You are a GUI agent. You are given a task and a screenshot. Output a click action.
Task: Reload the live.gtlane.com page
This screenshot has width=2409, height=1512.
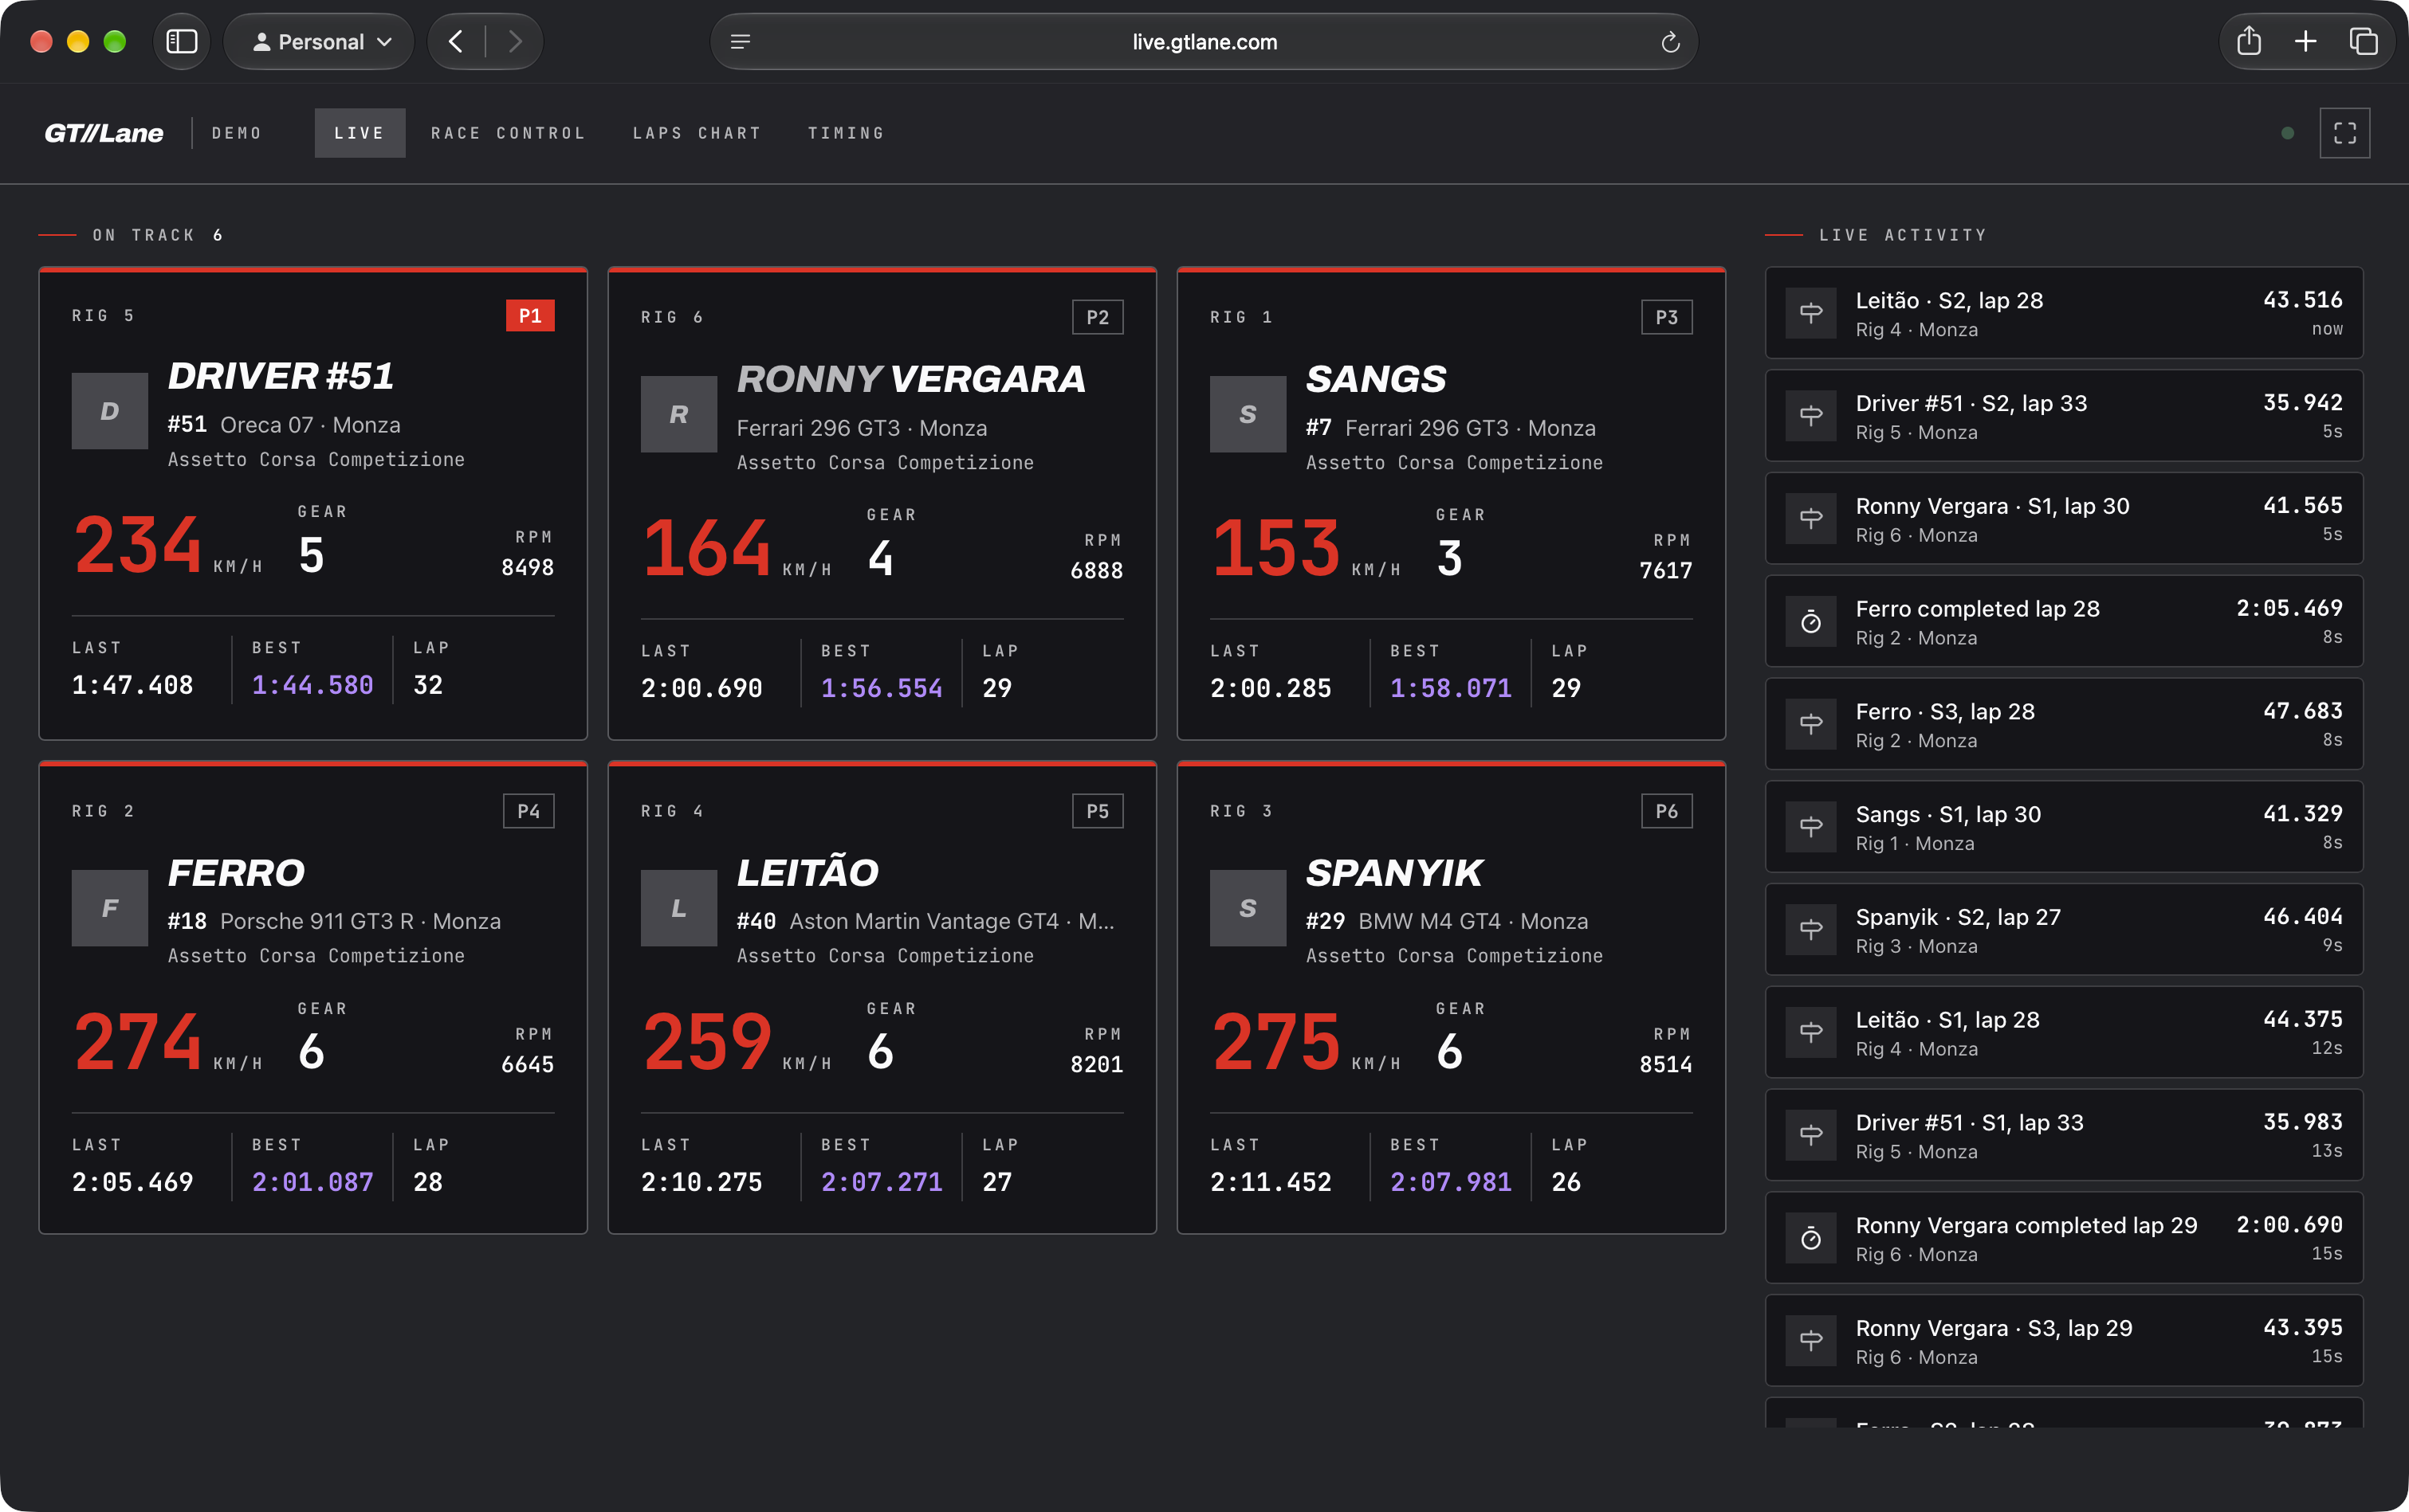(x=1670, y=42)
